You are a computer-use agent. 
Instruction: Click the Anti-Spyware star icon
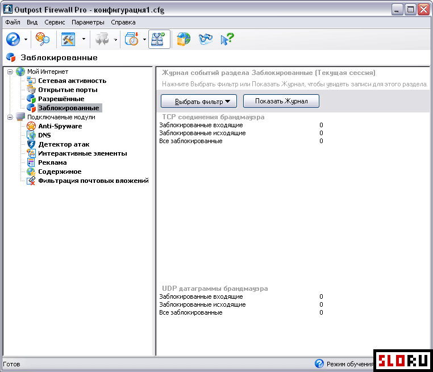tap(31, 126)
